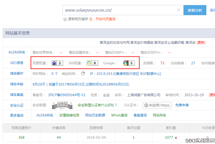The width and height of the screenshot is (215, 144).
Task: Click the loading spinner next to 响应时间
Action: click(83, 74)
